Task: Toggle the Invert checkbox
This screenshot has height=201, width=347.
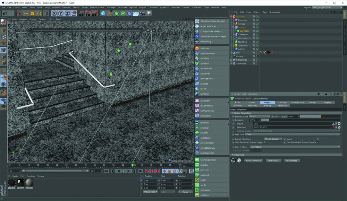Action: coord(318,139)
